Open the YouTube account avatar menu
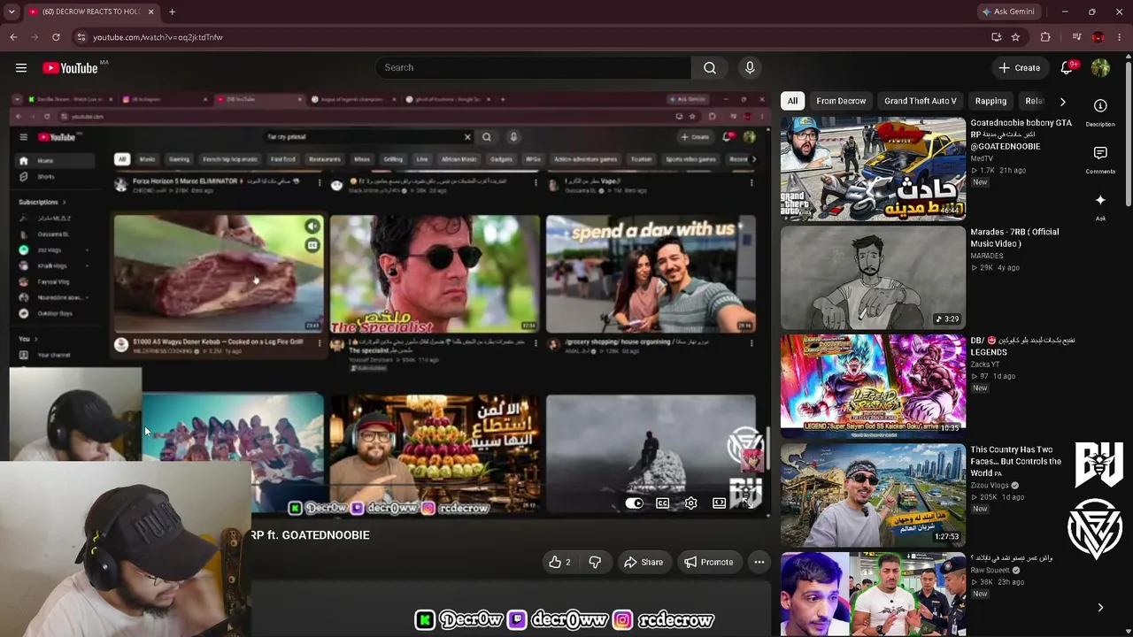This screenshot has height=637, width=1133. (x=1101, y=68)
